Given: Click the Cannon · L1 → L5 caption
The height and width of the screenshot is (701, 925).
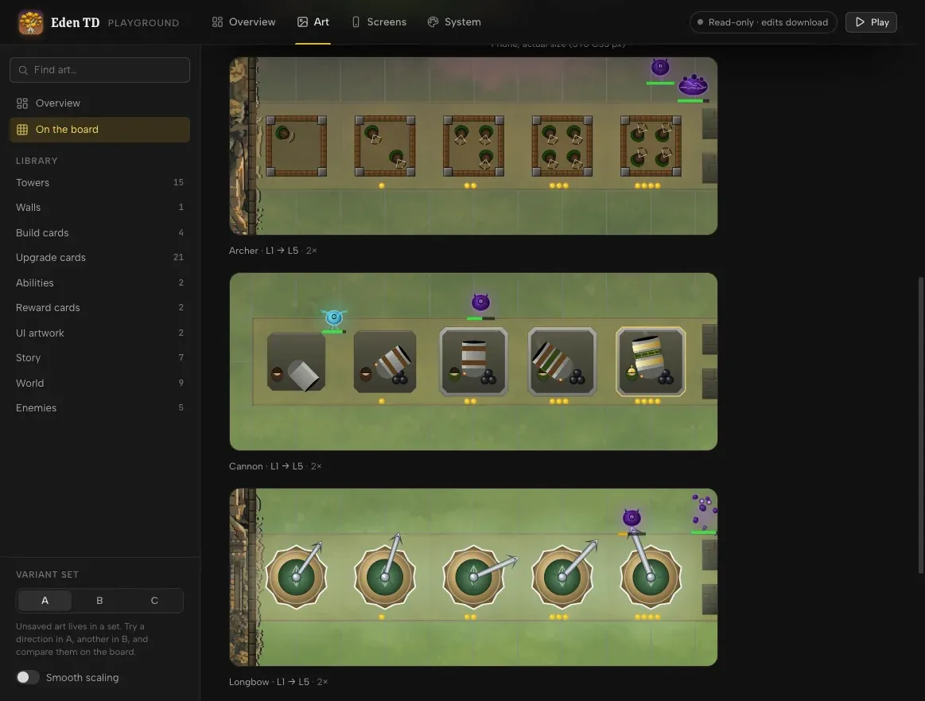Looking at the screenshot, I should pyautogui.click(x=275, y=466).
